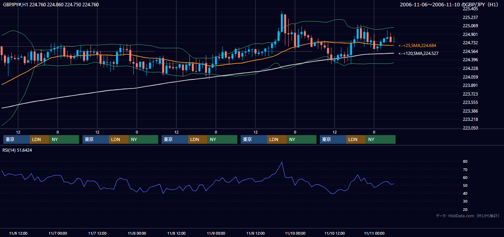Click price axis value 225.405
The width and height of the screenshot is (504, 237).
coord(470,9)
